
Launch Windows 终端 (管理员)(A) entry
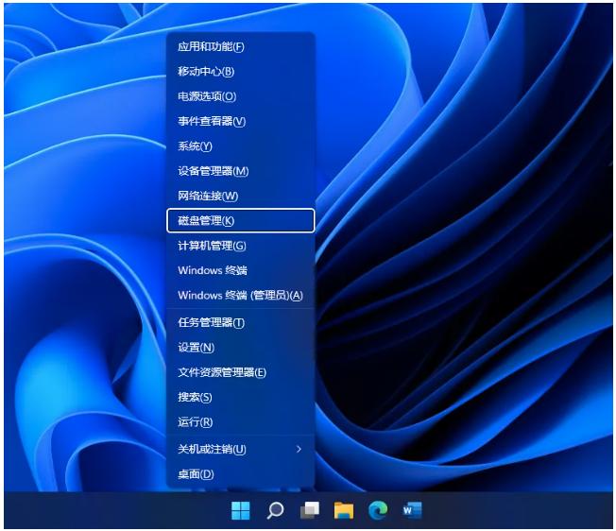click(x=240, y=296)
